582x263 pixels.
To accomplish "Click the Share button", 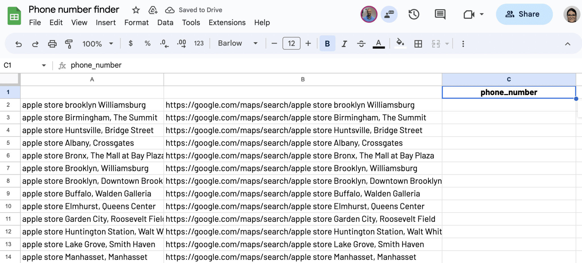I will point(524,14).
